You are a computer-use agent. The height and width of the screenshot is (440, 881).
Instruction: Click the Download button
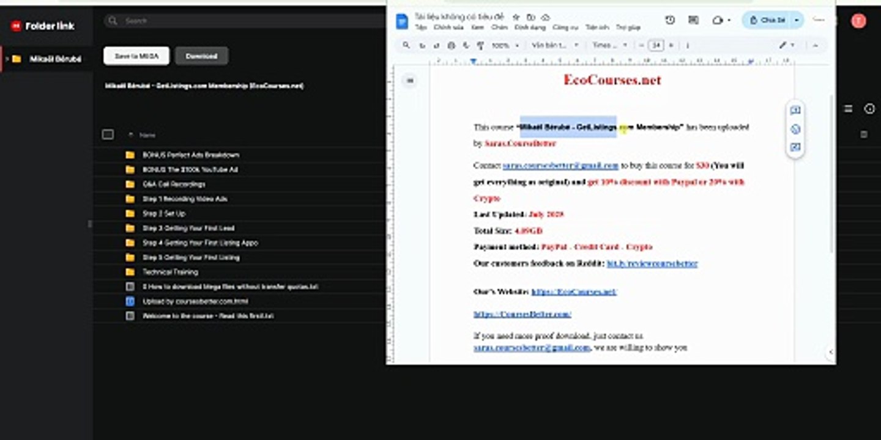tap(201, 56)
